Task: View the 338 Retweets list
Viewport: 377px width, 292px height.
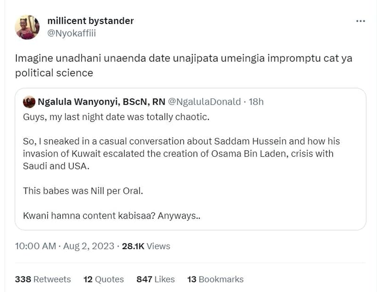Action: pos(24,279)
